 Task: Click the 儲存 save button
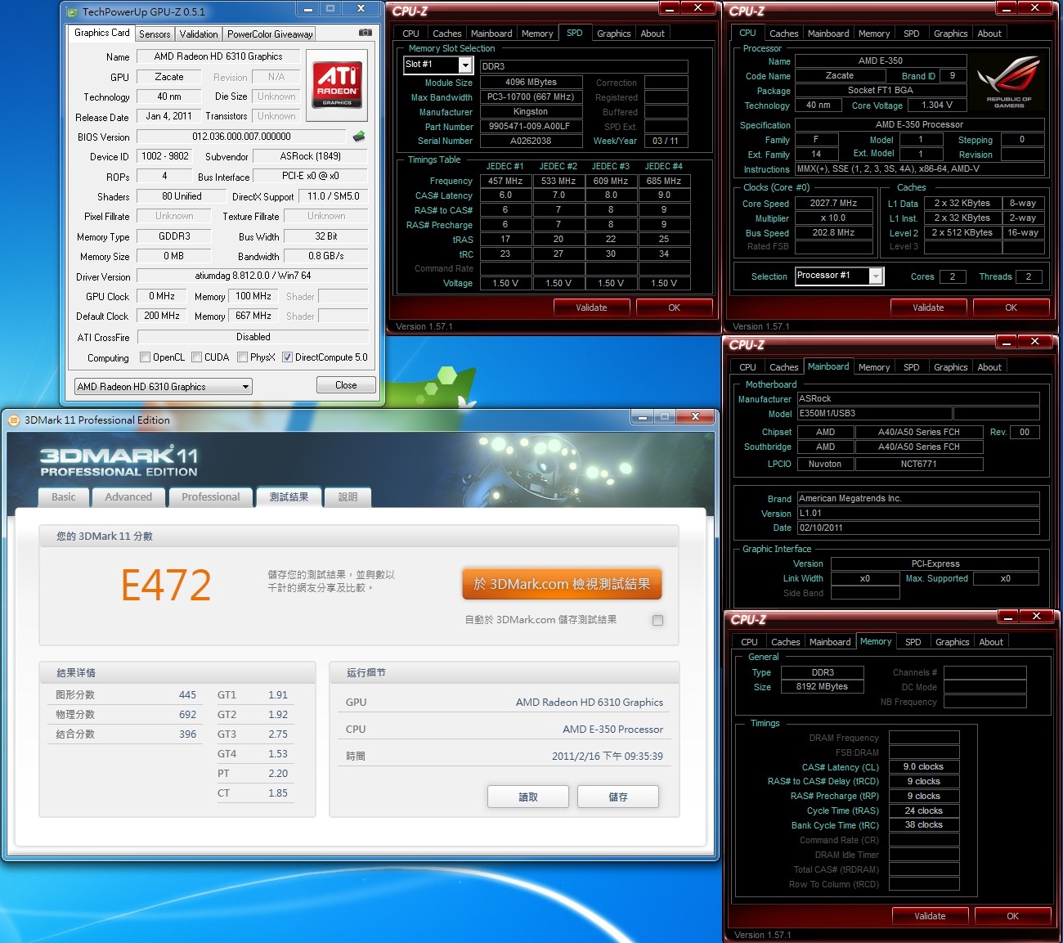tap(618, 797)
